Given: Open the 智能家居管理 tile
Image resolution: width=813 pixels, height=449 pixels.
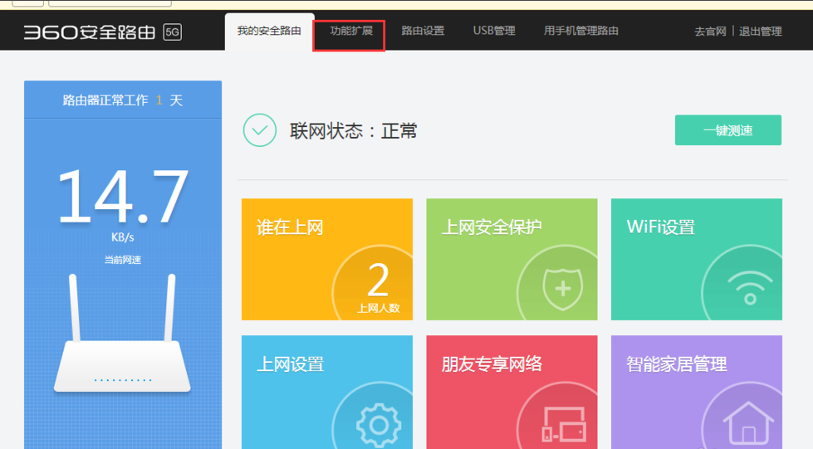Looking at the screenshot, I should 697,392.
